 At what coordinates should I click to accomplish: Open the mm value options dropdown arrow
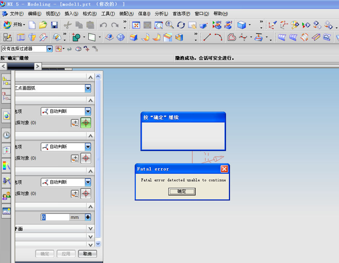coord(88,217)
